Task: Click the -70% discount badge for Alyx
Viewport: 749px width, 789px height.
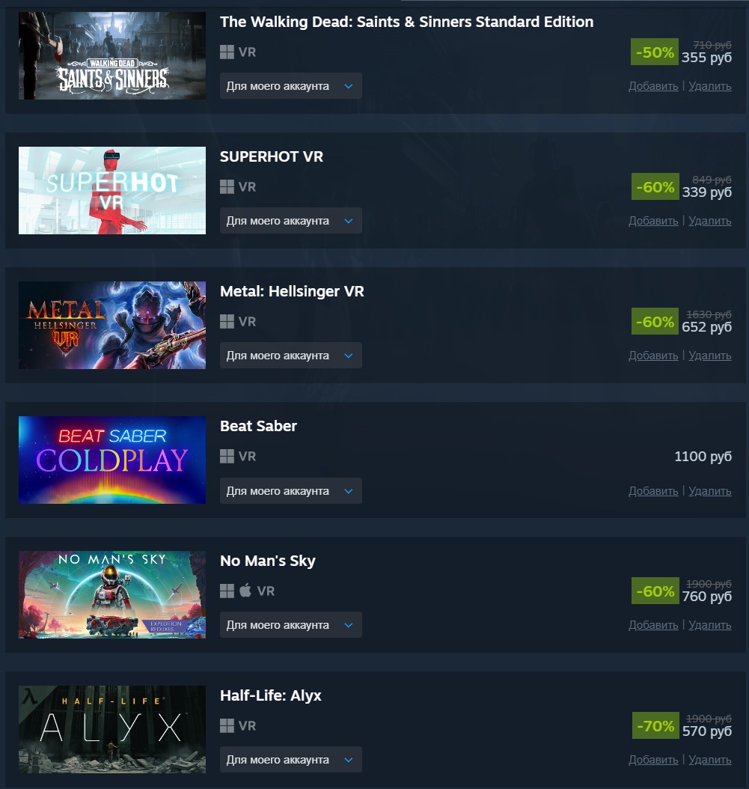Action: click(655, 725)
